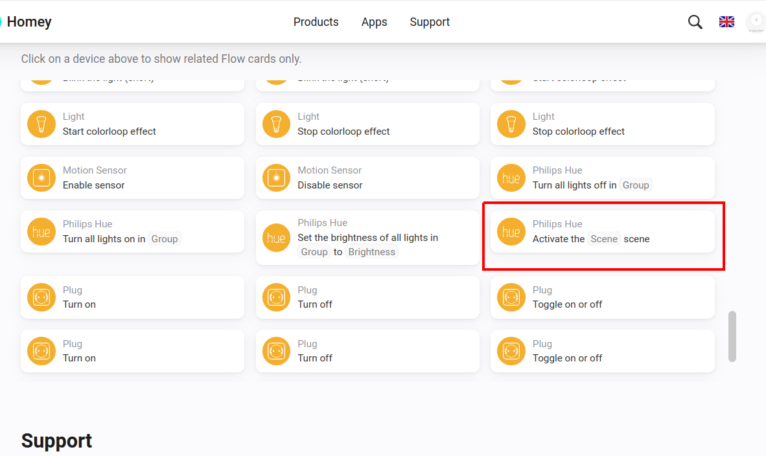Click the page's vertical scrollbar thumb

732,336
